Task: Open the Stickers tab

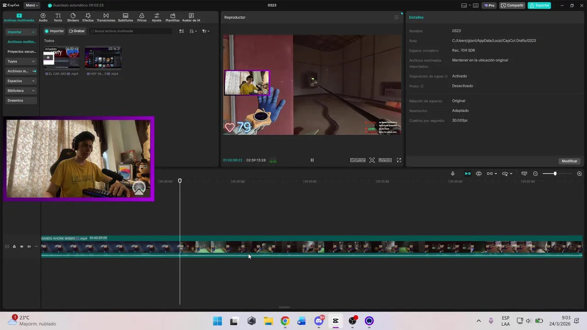Action: [73, 17]
